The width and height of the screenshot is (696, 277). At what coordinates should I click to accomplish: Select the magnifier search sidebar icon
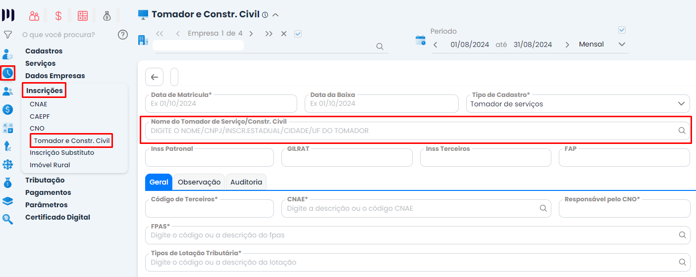click(8, 219)
